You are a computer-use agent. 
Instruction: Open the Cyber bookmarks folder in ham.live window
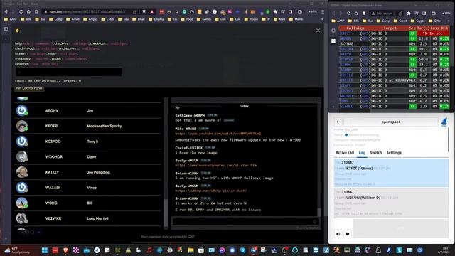point(107,19)
